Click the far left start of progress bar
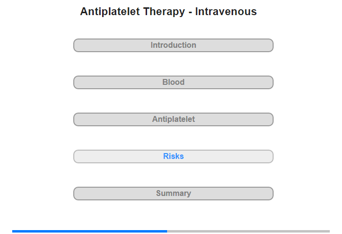This screenshot has height=234, width=342. 13,231
